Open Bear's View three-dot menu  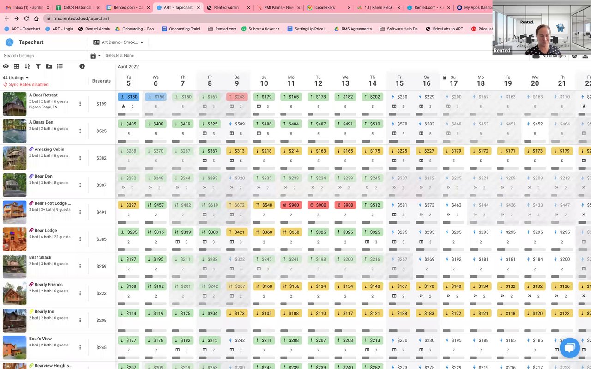[80, 347]
